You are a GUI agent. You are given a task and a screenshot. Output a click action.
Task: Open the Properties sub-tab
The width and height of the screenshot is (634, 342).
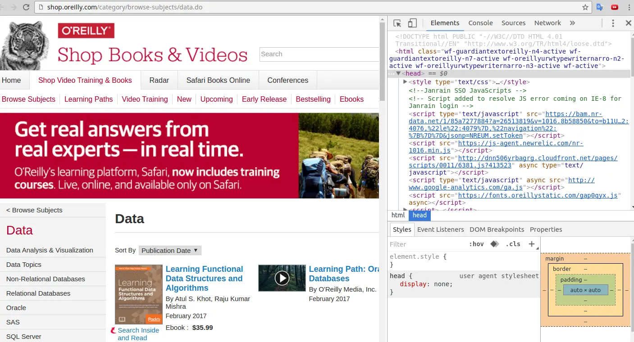pyautogui.click(x=546, y=229)
